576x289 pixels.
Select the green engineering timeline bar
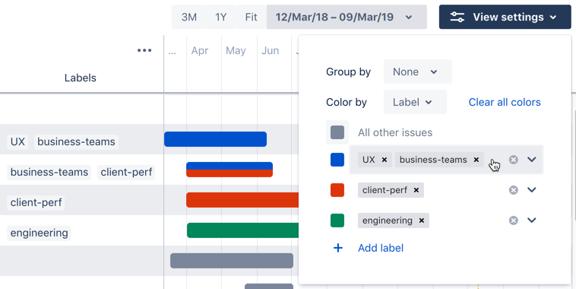click(243, 230)
